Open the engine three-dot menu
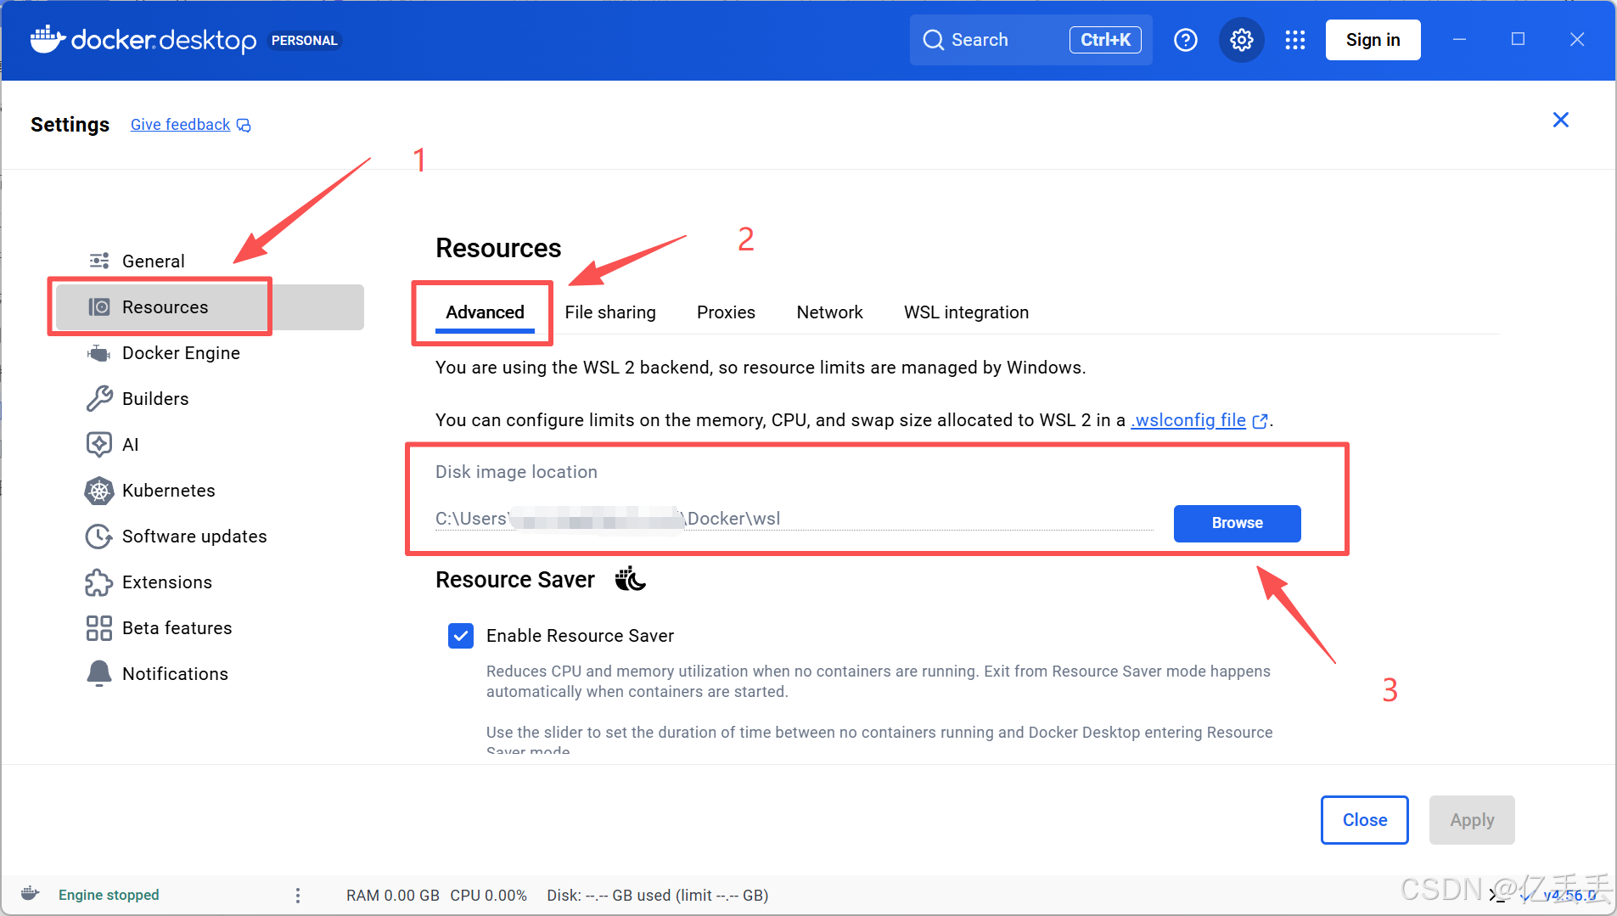The height and width of the screenshot is (916, 1617). point(297,895)
